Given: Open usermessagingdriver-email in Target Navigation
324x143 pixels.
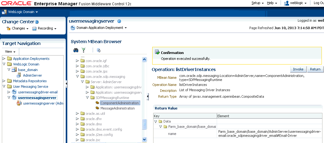Looking at the screenshot, I should point(38,92).
